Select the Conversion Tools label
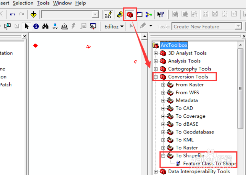The width and height of the screenshot is (246, 175). [x=188, y=77]
